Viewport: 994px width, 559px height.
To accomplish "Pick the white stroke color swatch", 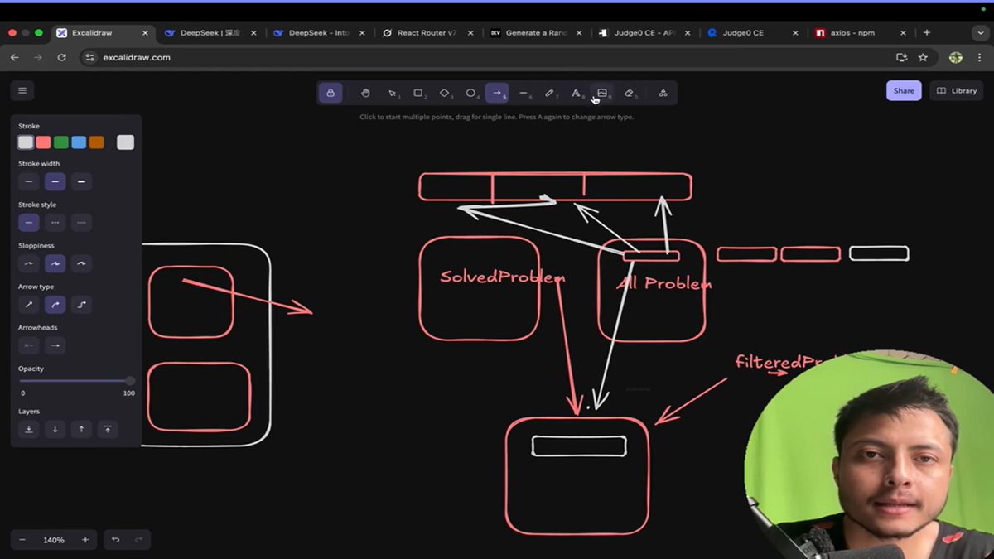I will point(26,142).
